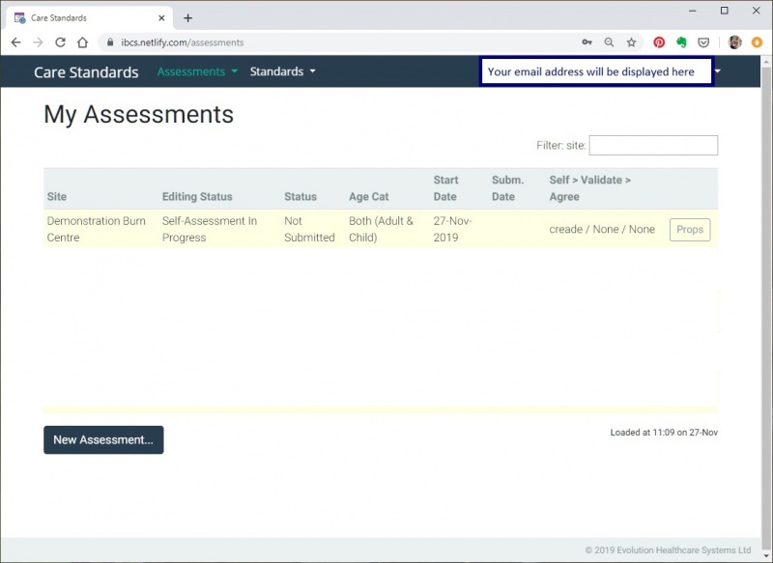Click the Loaded at 11:09 on 27-Nov text
Image resolution: width=773 pixels, height=563 pixels.
pos(664,433)
